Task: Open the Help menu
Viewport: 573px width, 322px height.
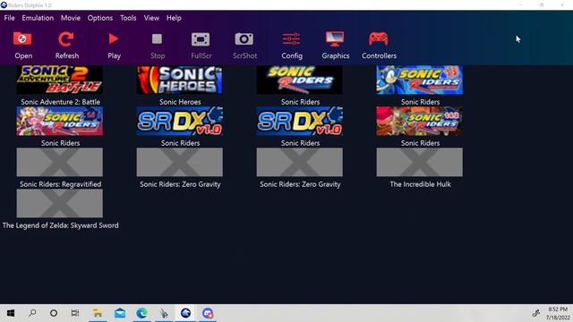Action: tap(174, 18)
